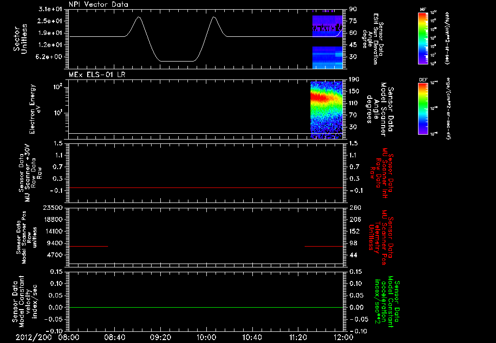This screenshot has height=343, width=496.
Task: Click the 'Sector Unitless' axis label
Action: coord(20,39)
